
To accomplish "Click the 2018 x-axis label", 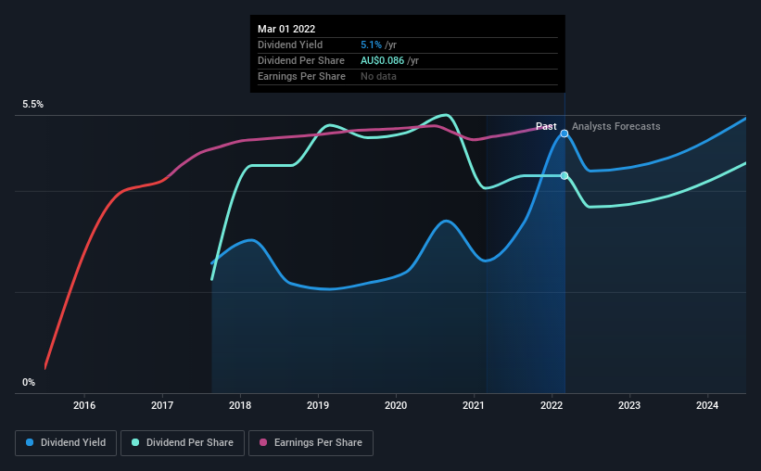I will (240, 405).
